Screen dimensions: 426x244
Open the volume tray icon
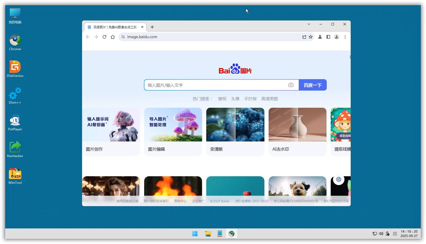click(x=381, y=234)
